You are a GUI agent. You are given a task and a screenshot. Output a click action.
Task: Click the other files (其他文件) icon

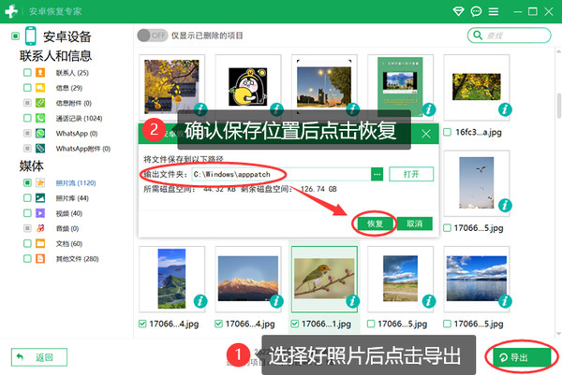tap(40, 259)
